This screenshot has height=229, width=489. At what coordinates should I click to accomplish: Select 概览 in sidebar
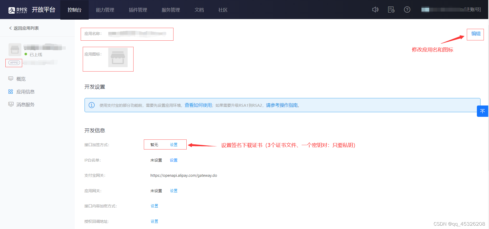21,79
